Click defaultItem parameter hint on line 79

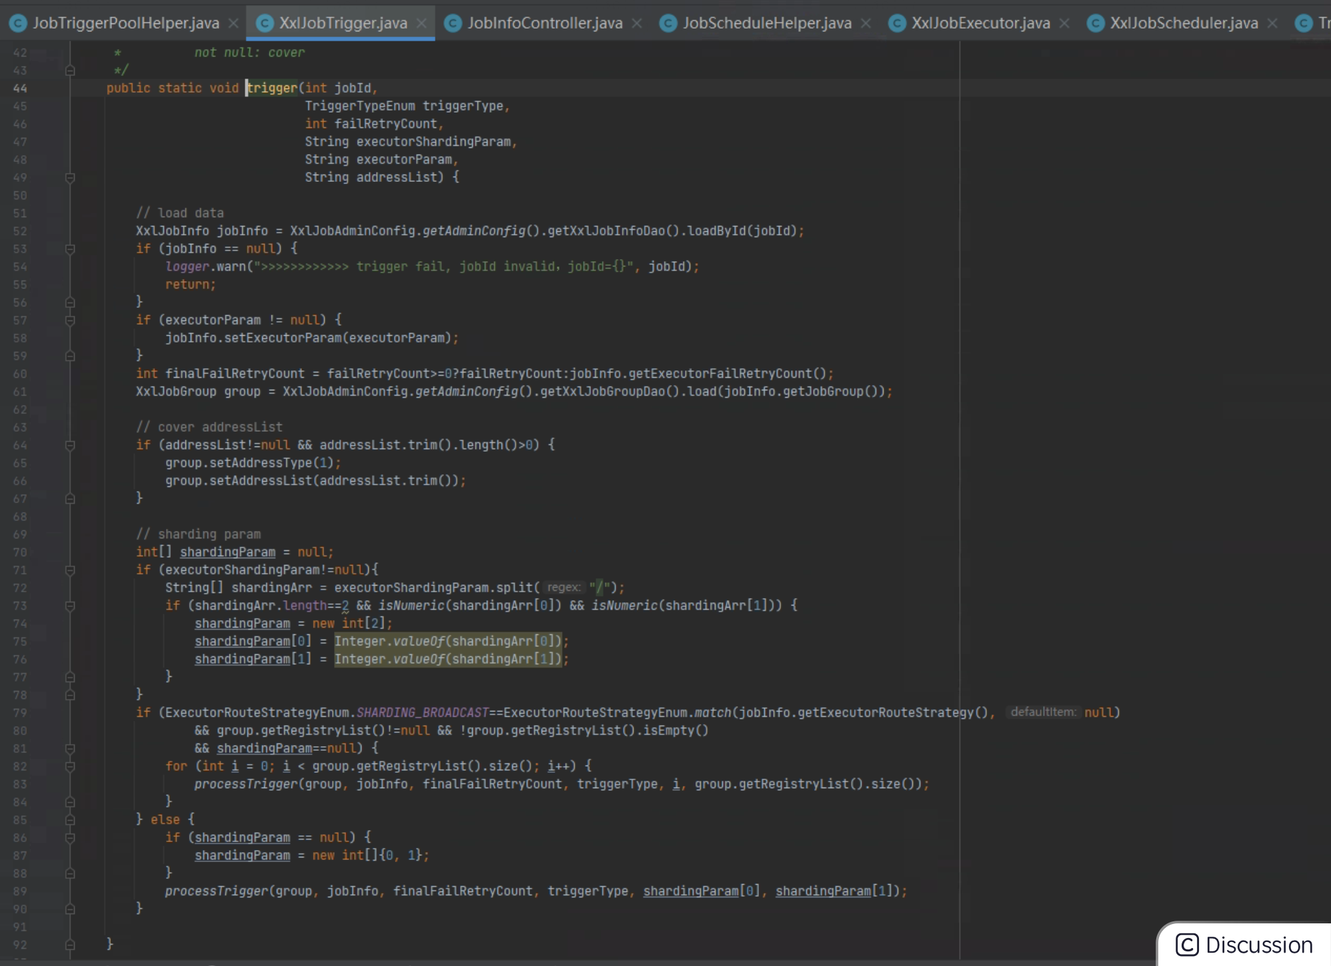[x=1043, y=712]
